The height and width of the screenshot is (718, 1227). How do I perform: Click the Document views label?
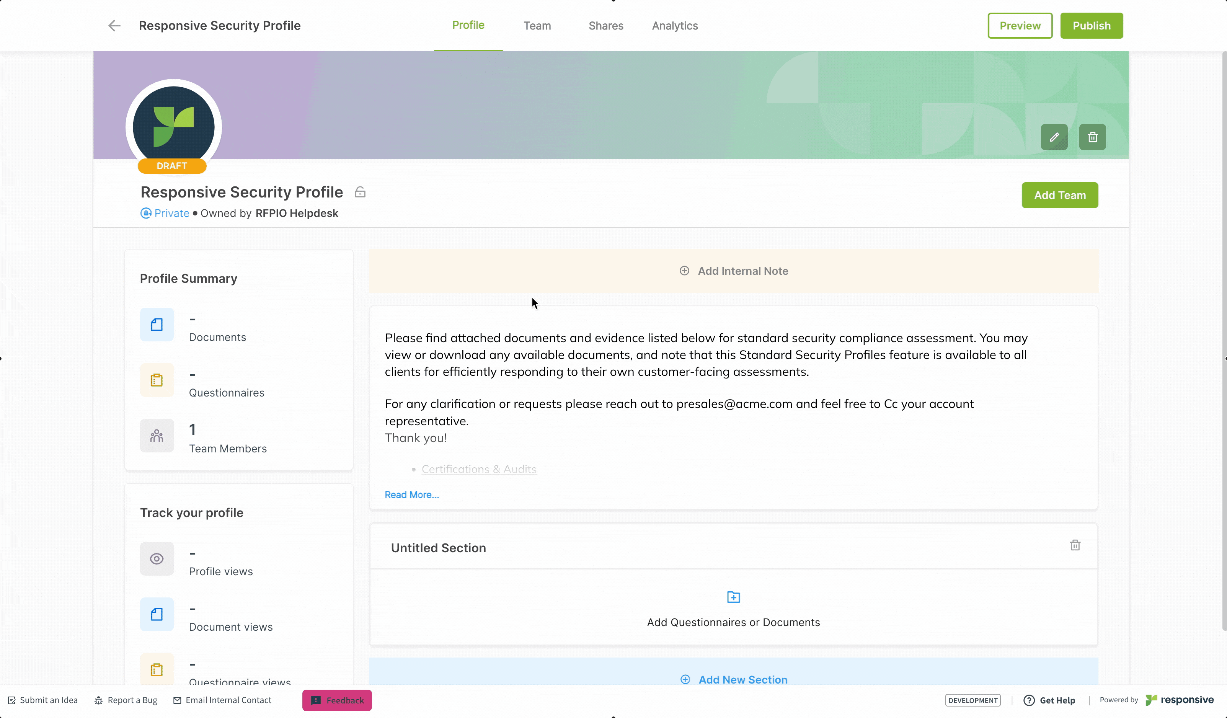(231, 627)
